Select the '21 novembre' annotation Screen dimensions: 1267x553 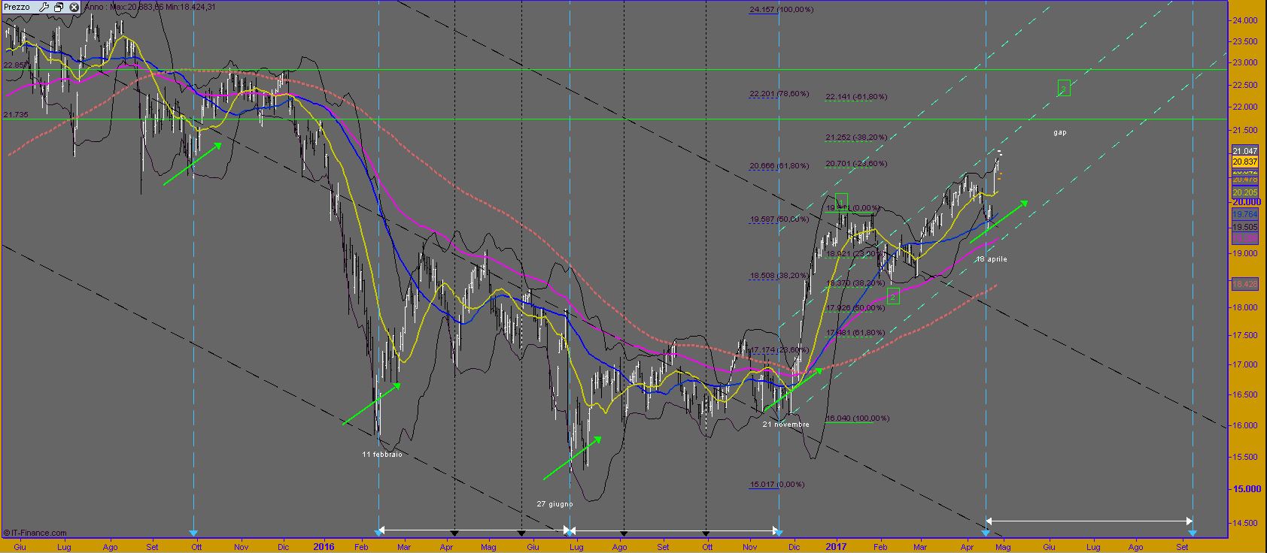point(785,425)
